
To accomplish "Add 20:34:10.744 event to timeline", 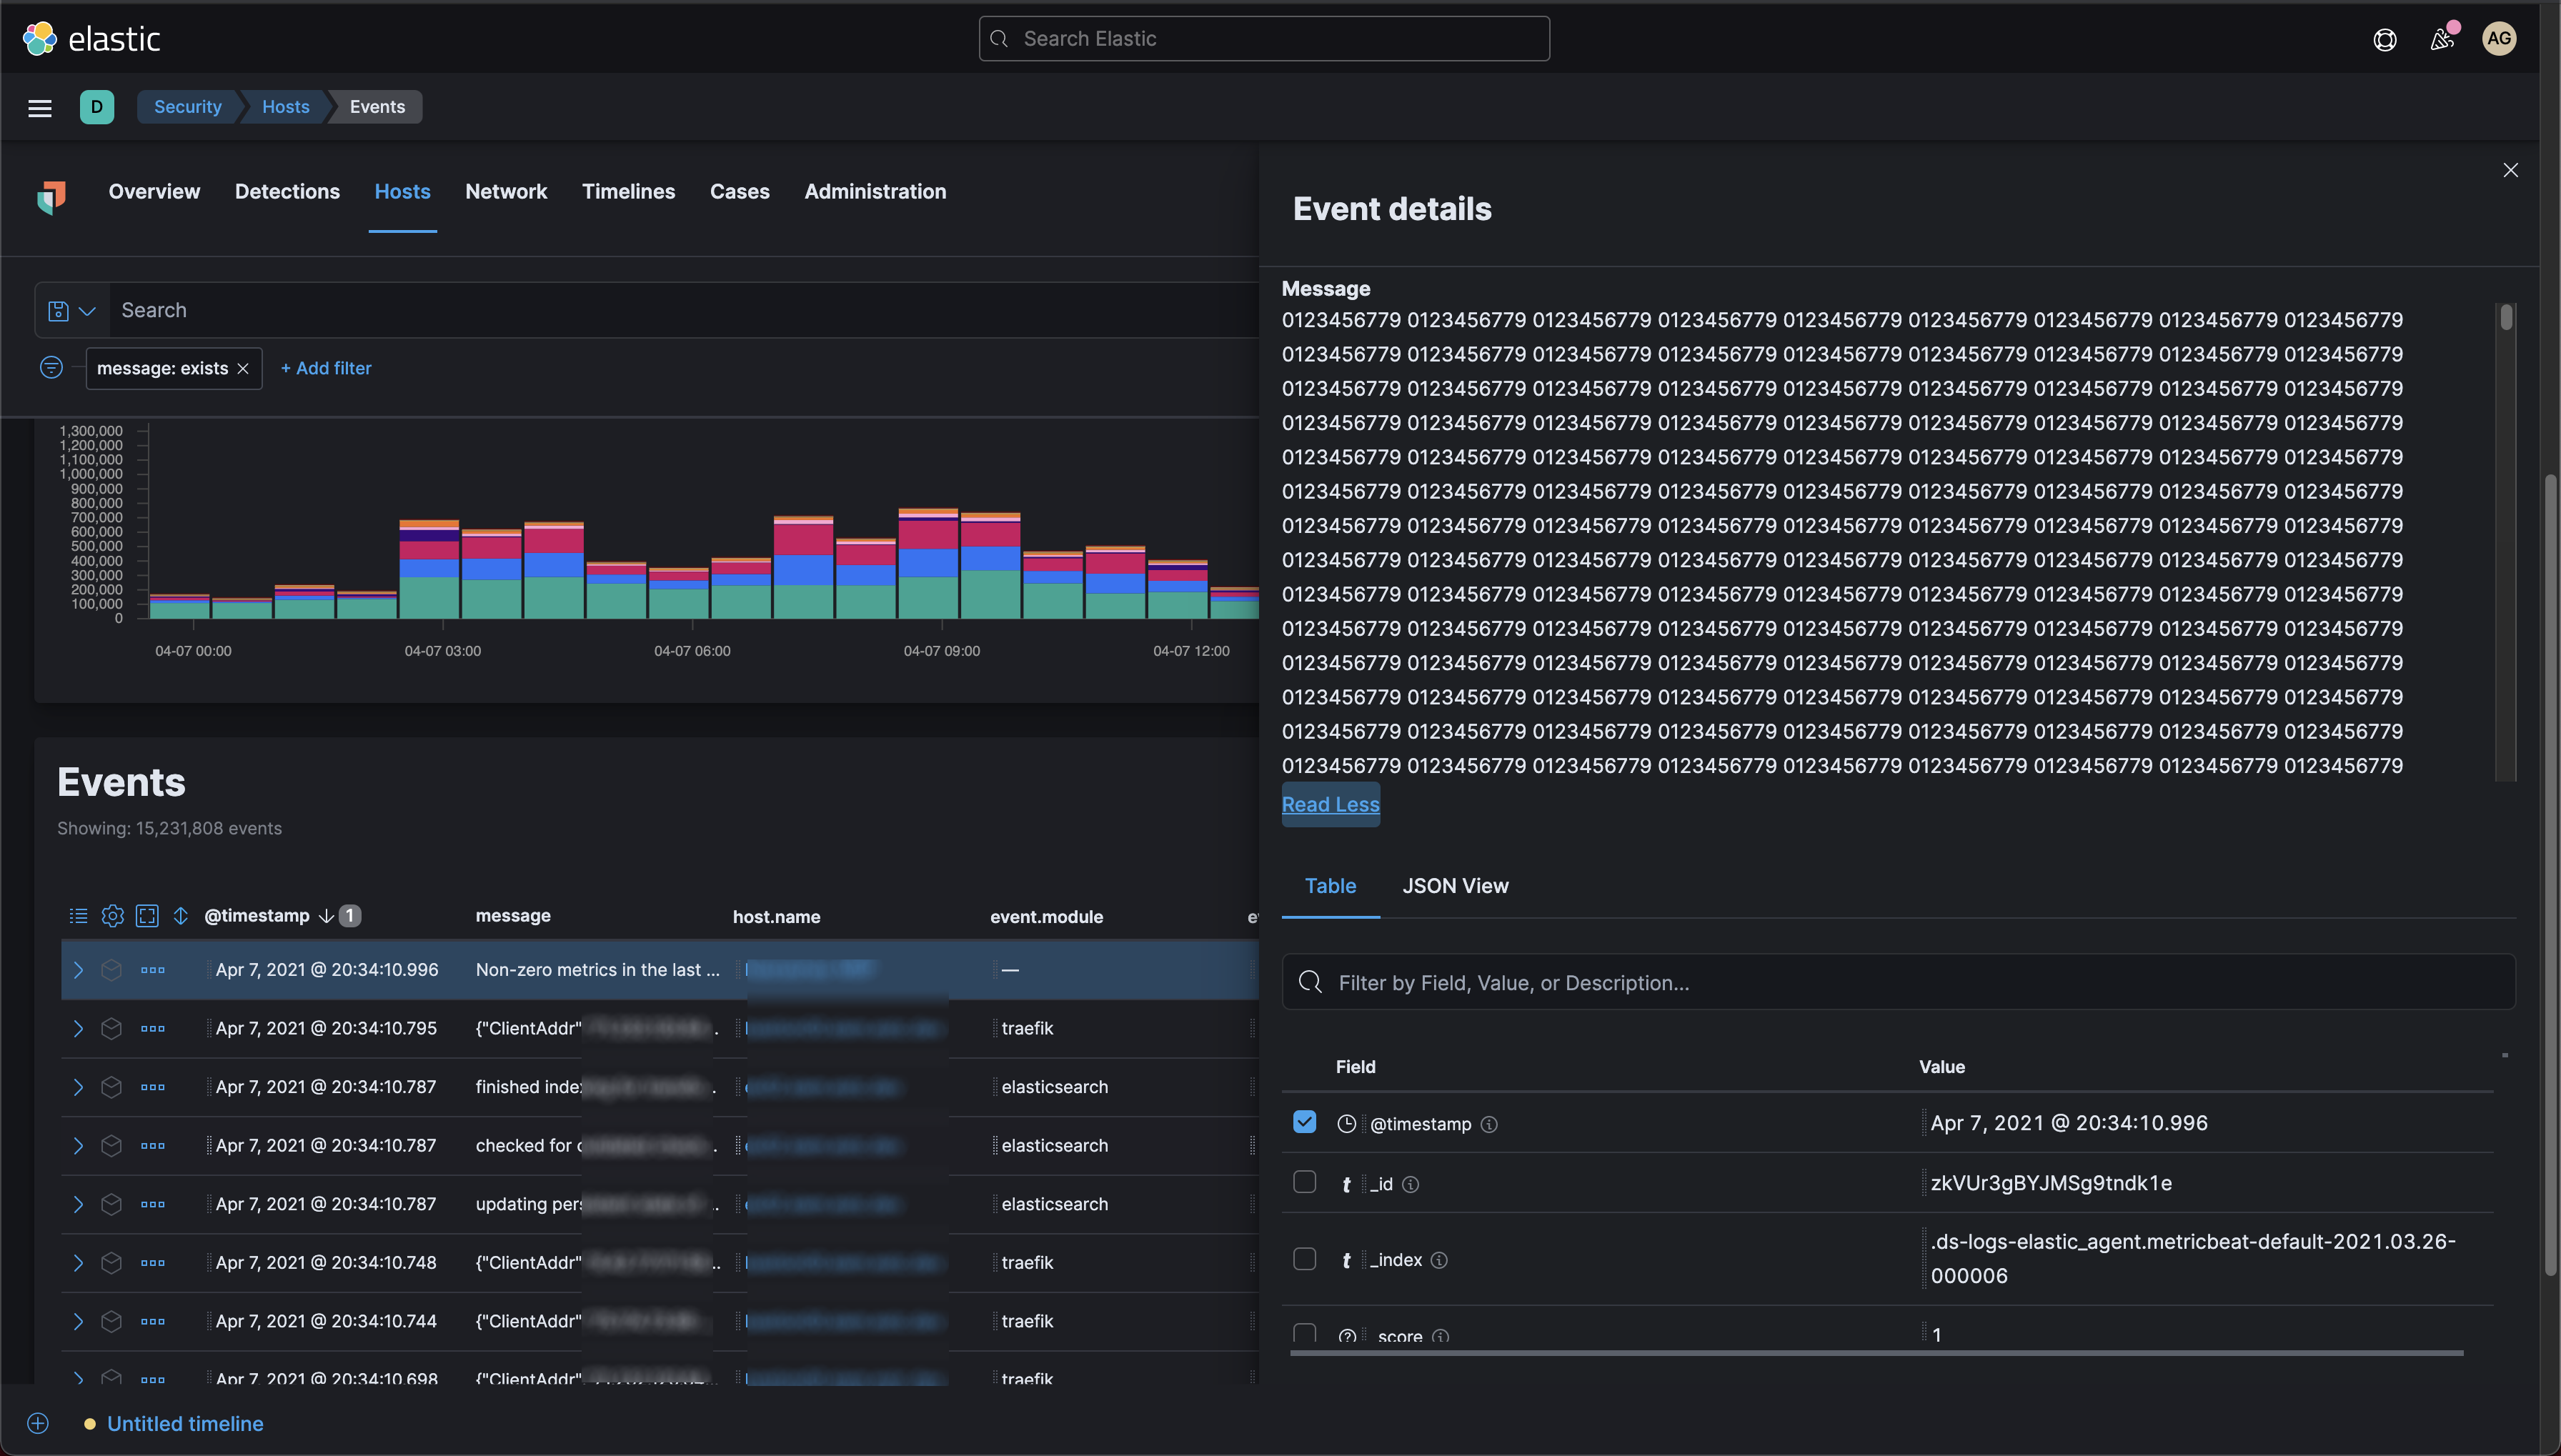I will point(111,1321).
